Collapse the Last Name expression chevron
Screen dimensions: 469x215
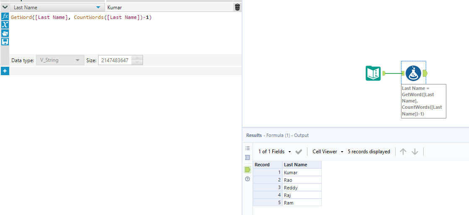click(5, 7)
